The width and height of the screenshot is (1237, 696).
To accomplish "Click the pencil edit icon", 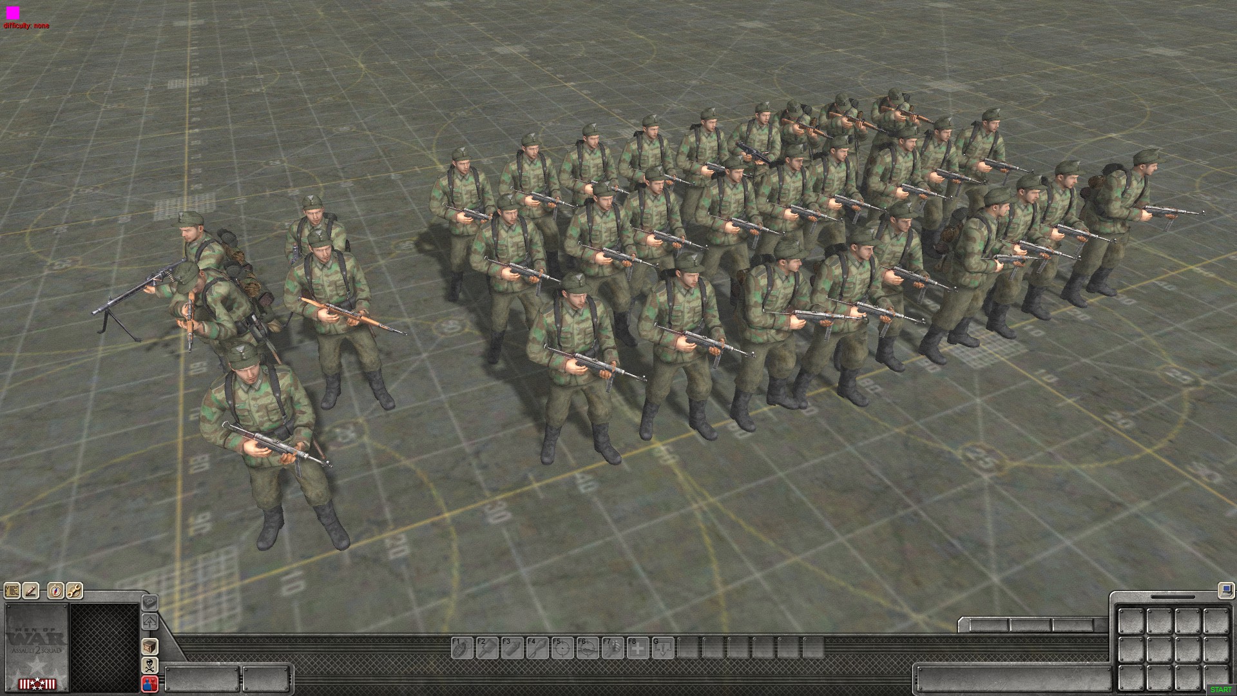I will pos(31,590).
